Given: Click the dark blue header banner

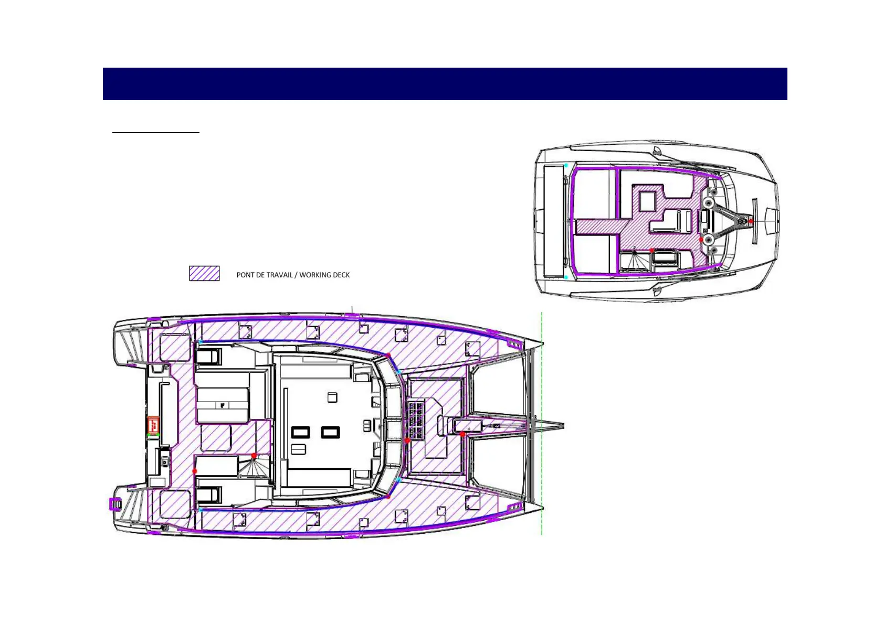Looking at the screenshot, I should (445, 84).
